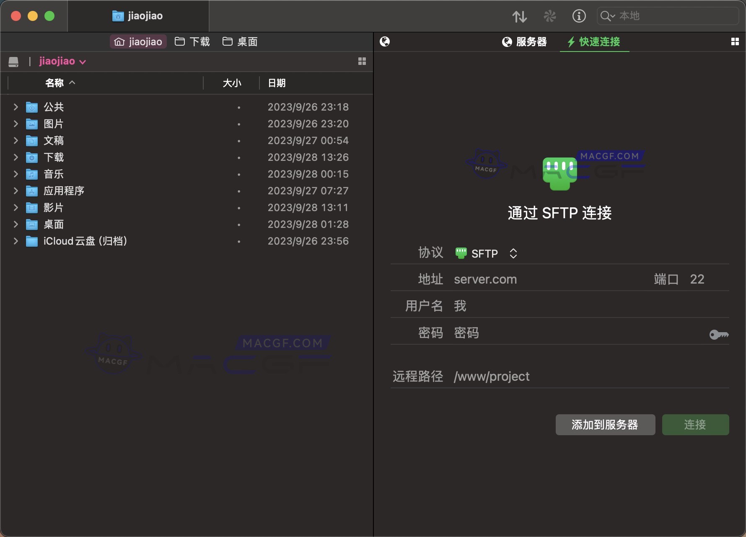
Task: Click the grid layout icon at top right
Action: coord(736,41)
